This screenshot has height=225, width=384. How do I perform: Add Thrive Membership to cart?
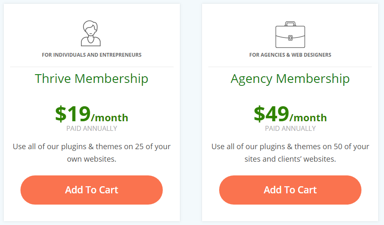(91, 190)
